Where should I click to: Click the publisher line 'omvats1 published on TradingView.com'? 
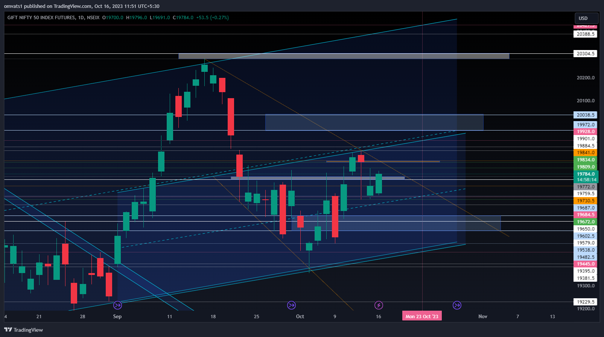tap(48, 6)
